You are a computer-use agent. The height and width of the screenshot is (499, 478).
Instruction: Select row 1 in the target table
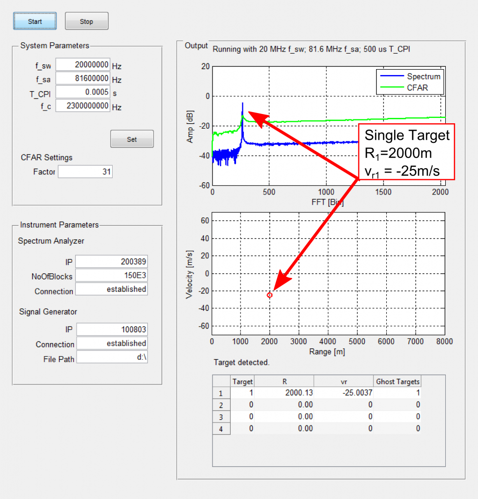coord(221,393)
